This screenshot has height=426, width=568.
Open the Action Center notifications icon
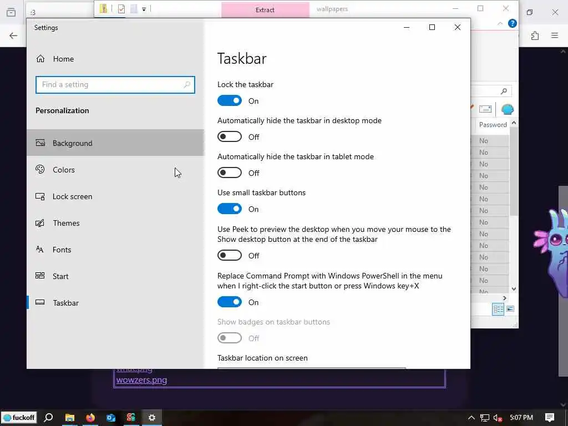click(x=550, y=418)
